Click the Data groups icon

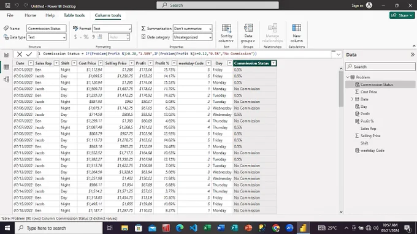coord(248,28)
